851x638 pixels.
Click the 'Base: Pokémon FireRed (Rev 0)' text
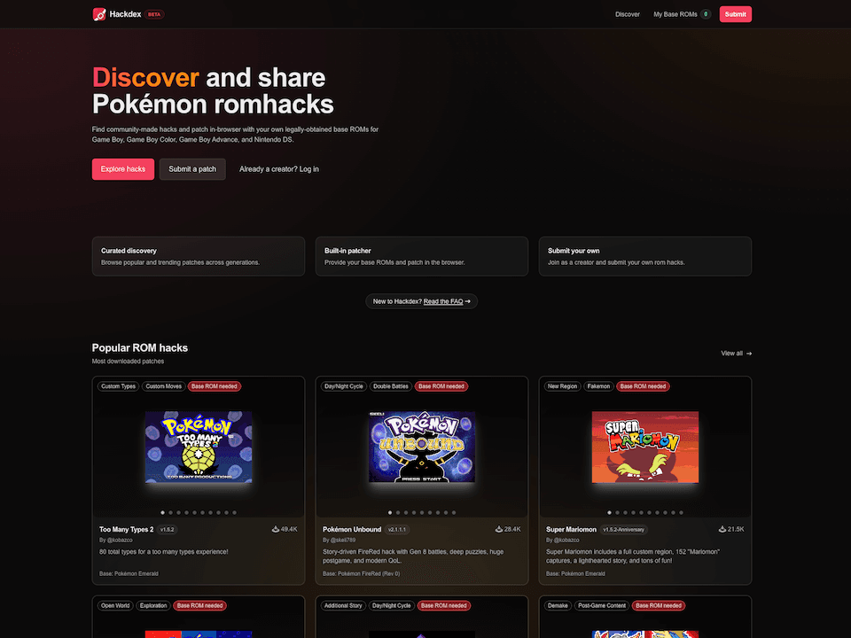[362, 573]
